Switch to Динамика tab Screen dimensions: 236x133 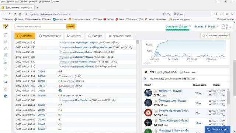[x=74, y=36]
